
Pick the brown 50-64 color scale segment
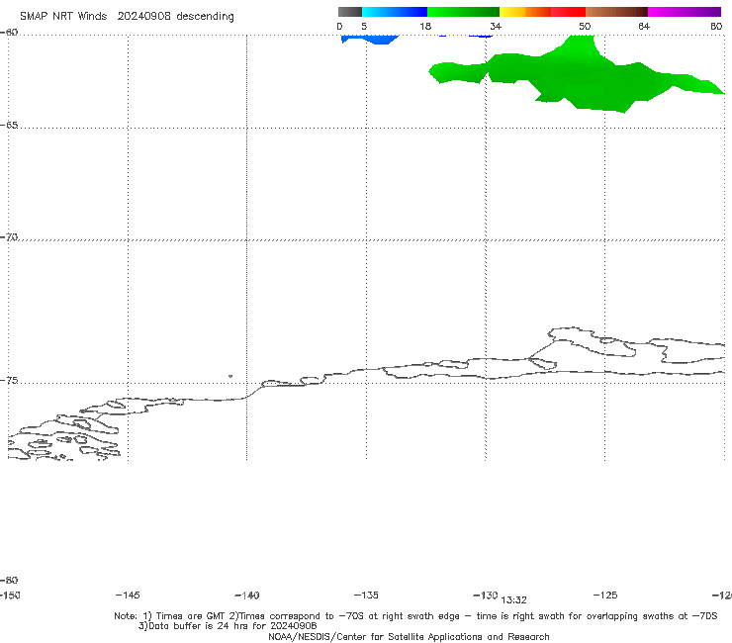(616, 12)
